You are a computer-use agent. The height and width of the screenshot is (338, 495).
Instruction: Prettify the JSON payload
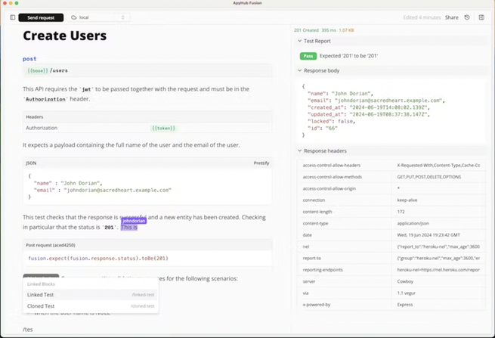click(261, 163)
